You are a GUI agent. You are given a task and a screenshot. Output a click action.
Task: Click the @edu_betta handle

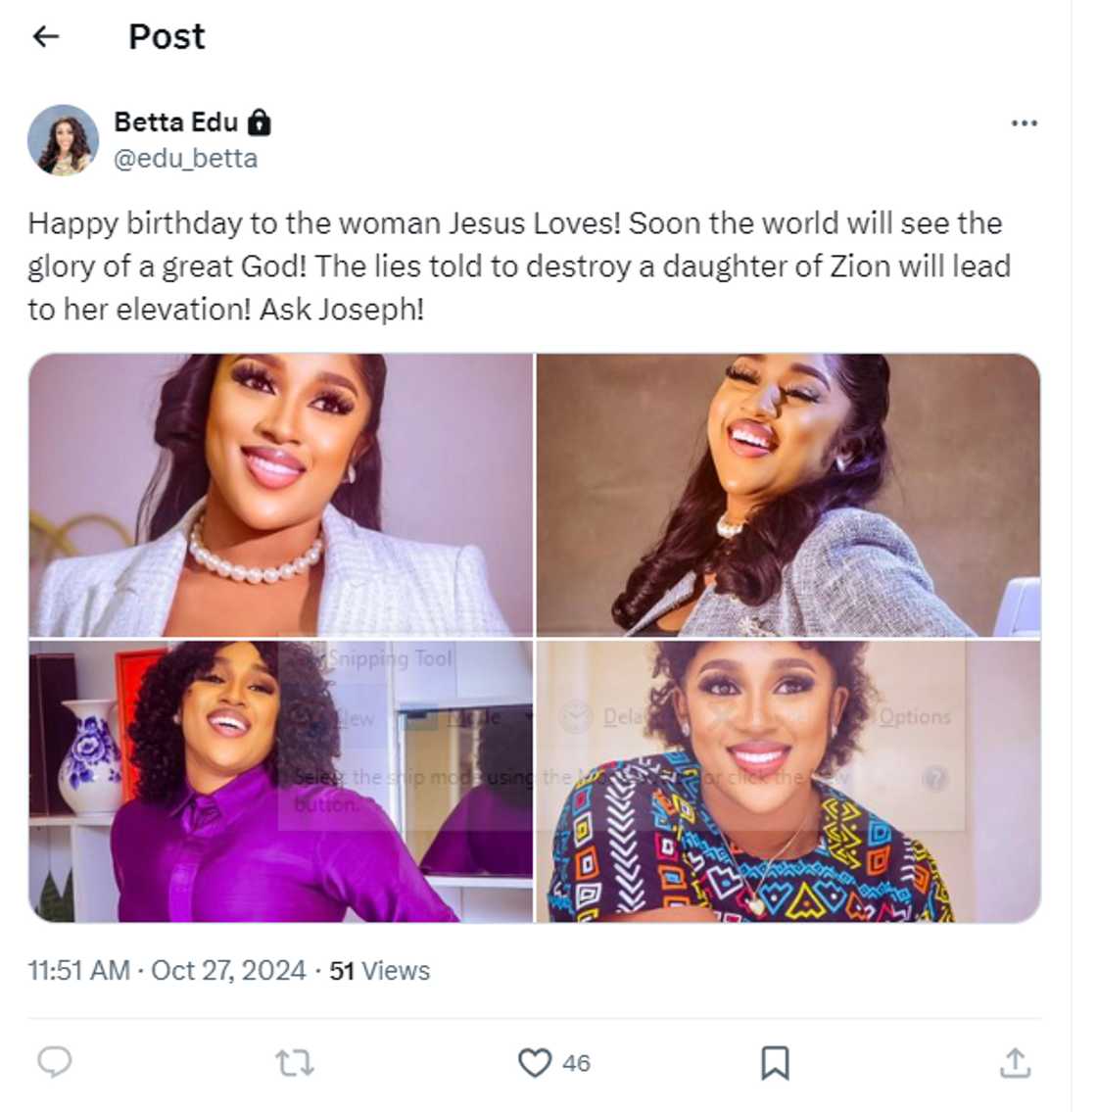(x=186, y=159)
